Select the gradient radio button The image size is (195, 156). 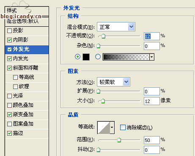[98, 57]
